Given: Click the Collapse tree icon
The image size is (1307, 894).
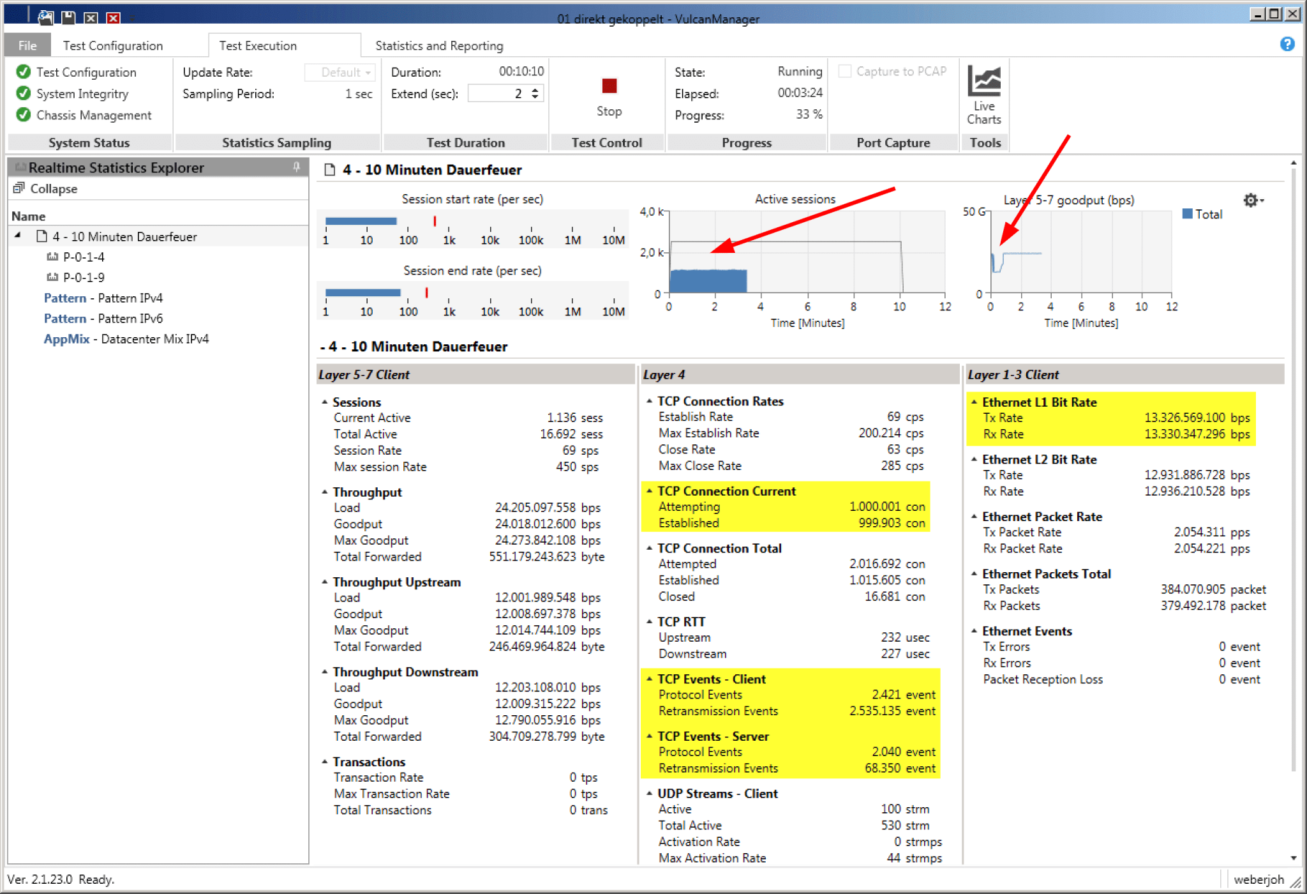Looking at the screenshot, I should point(19,188).
